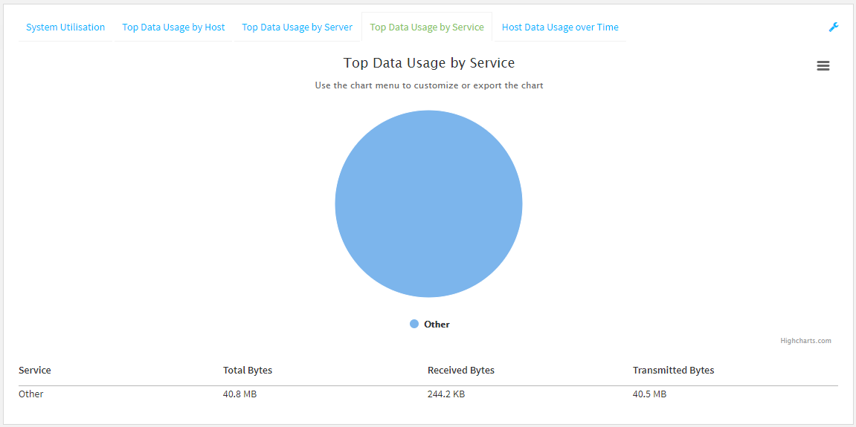Click the 244.2 KB received bytes value
Screen dimensions: 856x427
446,394
